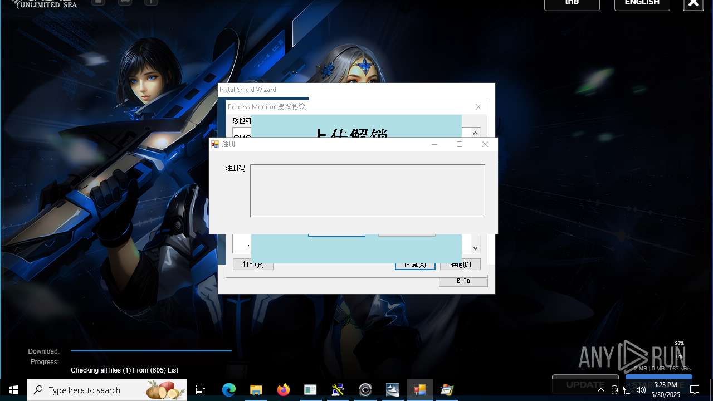Open volume control tray icon

pyautogui.click(x=641, y=390)
